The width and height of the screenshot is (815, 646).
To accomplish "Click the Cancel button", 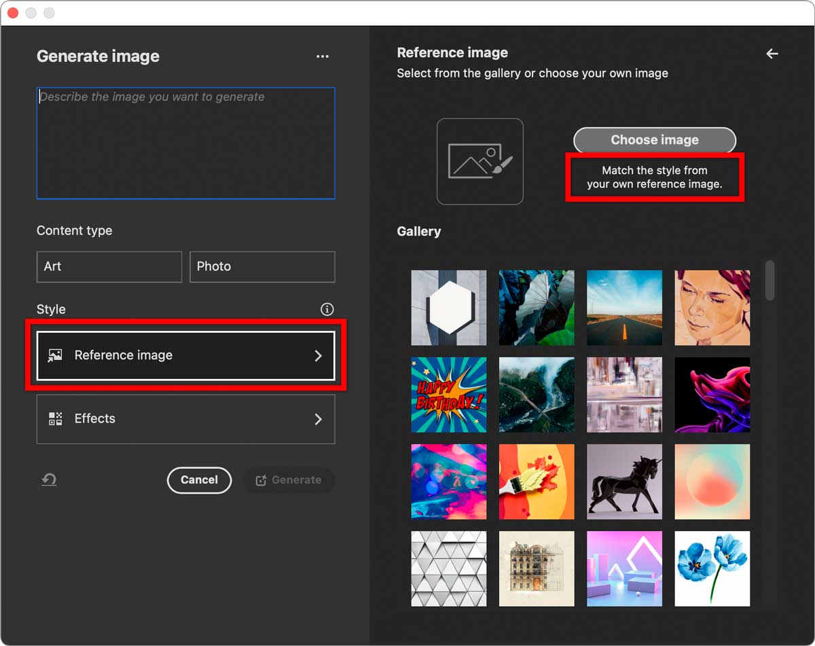I will pyautogui.click(x=199, y=480).
